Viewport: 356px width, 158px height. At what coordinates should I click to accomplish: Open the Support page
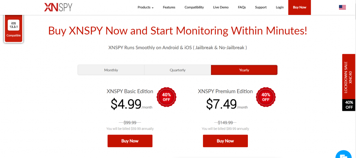coord(261,7)
